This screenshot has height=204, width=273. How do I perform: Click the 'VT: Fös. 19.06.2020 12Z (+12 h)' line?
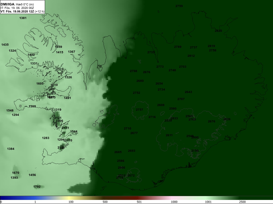(22, 12)
